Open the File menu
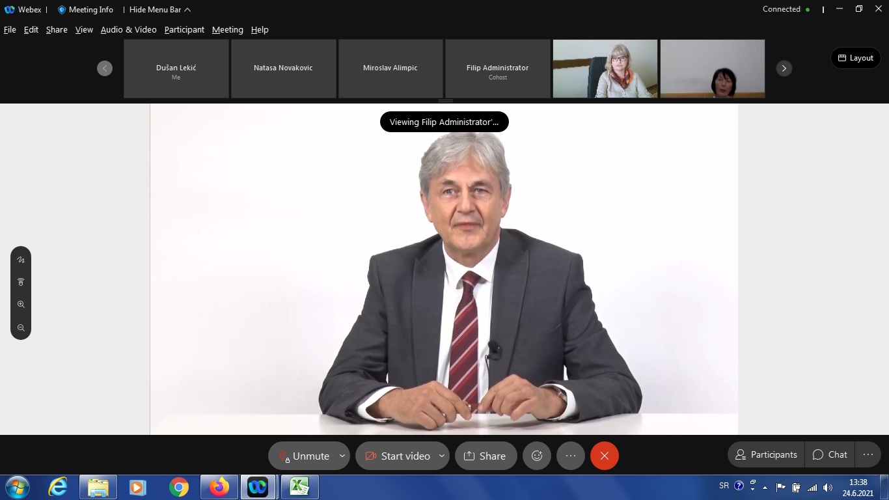Screen dimensions: 889x500 pyautogui.click(x=10, y=29)
